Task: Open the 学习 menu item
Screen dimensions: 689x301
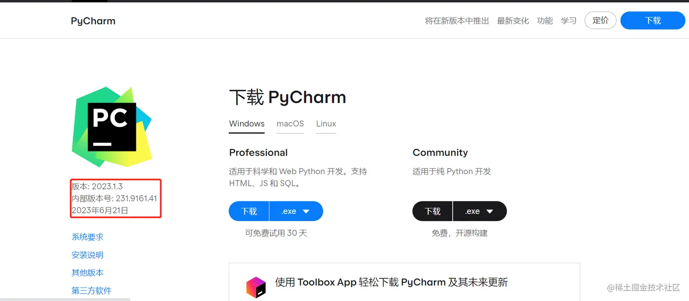Action: tap(569, 21)
